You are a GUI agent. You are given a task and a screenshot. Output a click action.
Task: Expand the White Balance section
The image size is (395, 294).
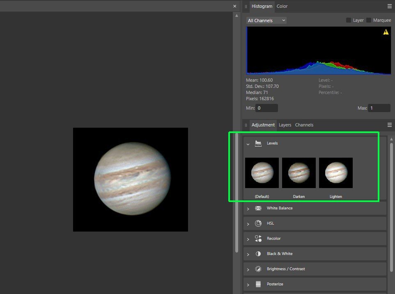tap(248, 209)
